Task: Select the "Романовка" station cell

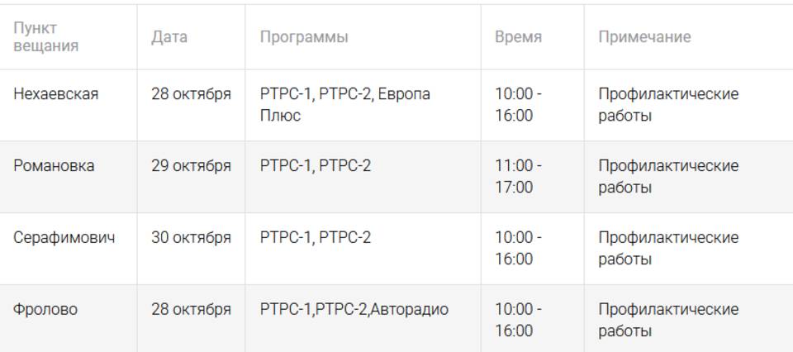Action: [x=54, y=166]
